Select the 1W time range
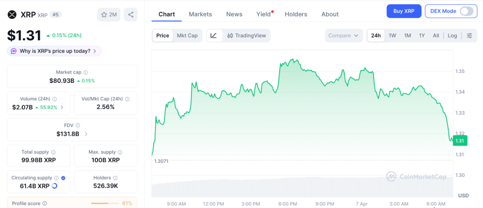 392,36
